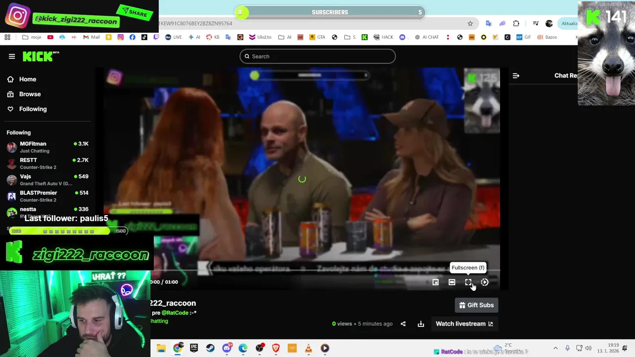Open Vajs channel from Following list
This screenshot has width=635, height=357.
pos(47,180)
